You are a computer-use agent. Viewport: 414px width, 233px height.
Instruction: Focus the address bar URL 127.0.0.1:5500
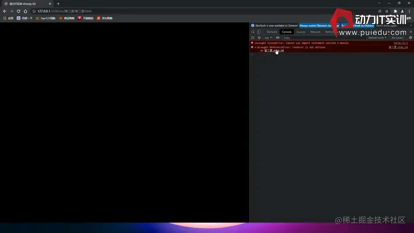click(65, 11)
